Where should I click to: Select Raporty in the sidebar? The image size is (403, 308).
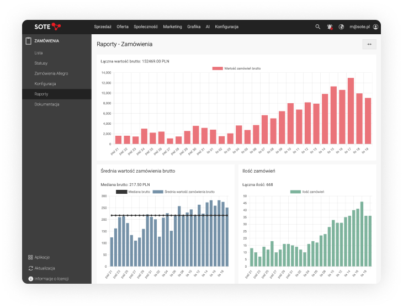pyautogui.click(x=41, y=94)
